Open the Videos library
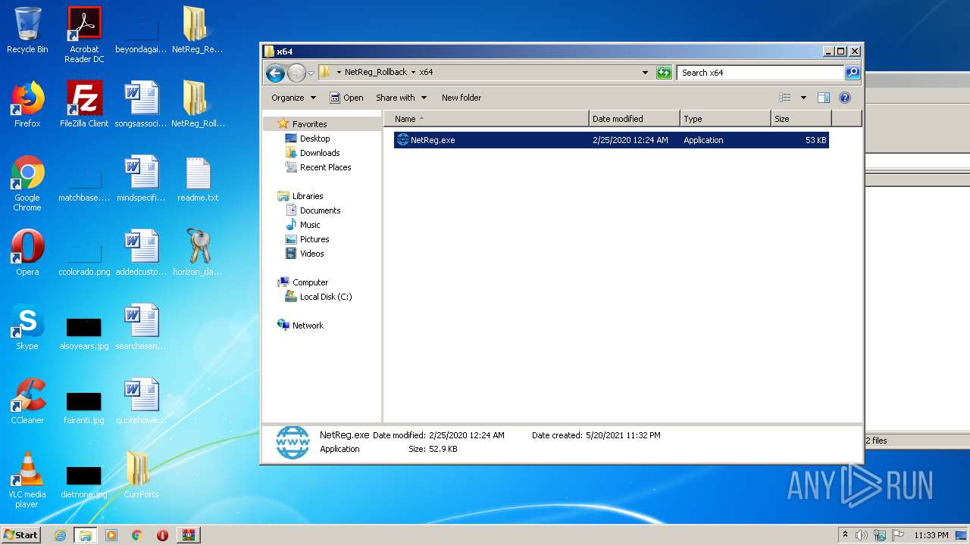970x545 pixels. coord(311,254)
